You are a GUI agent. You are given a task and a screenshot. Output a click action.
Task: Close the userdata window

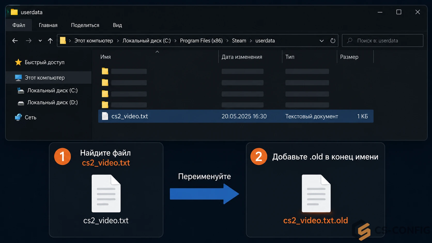[x=418, y=12]
